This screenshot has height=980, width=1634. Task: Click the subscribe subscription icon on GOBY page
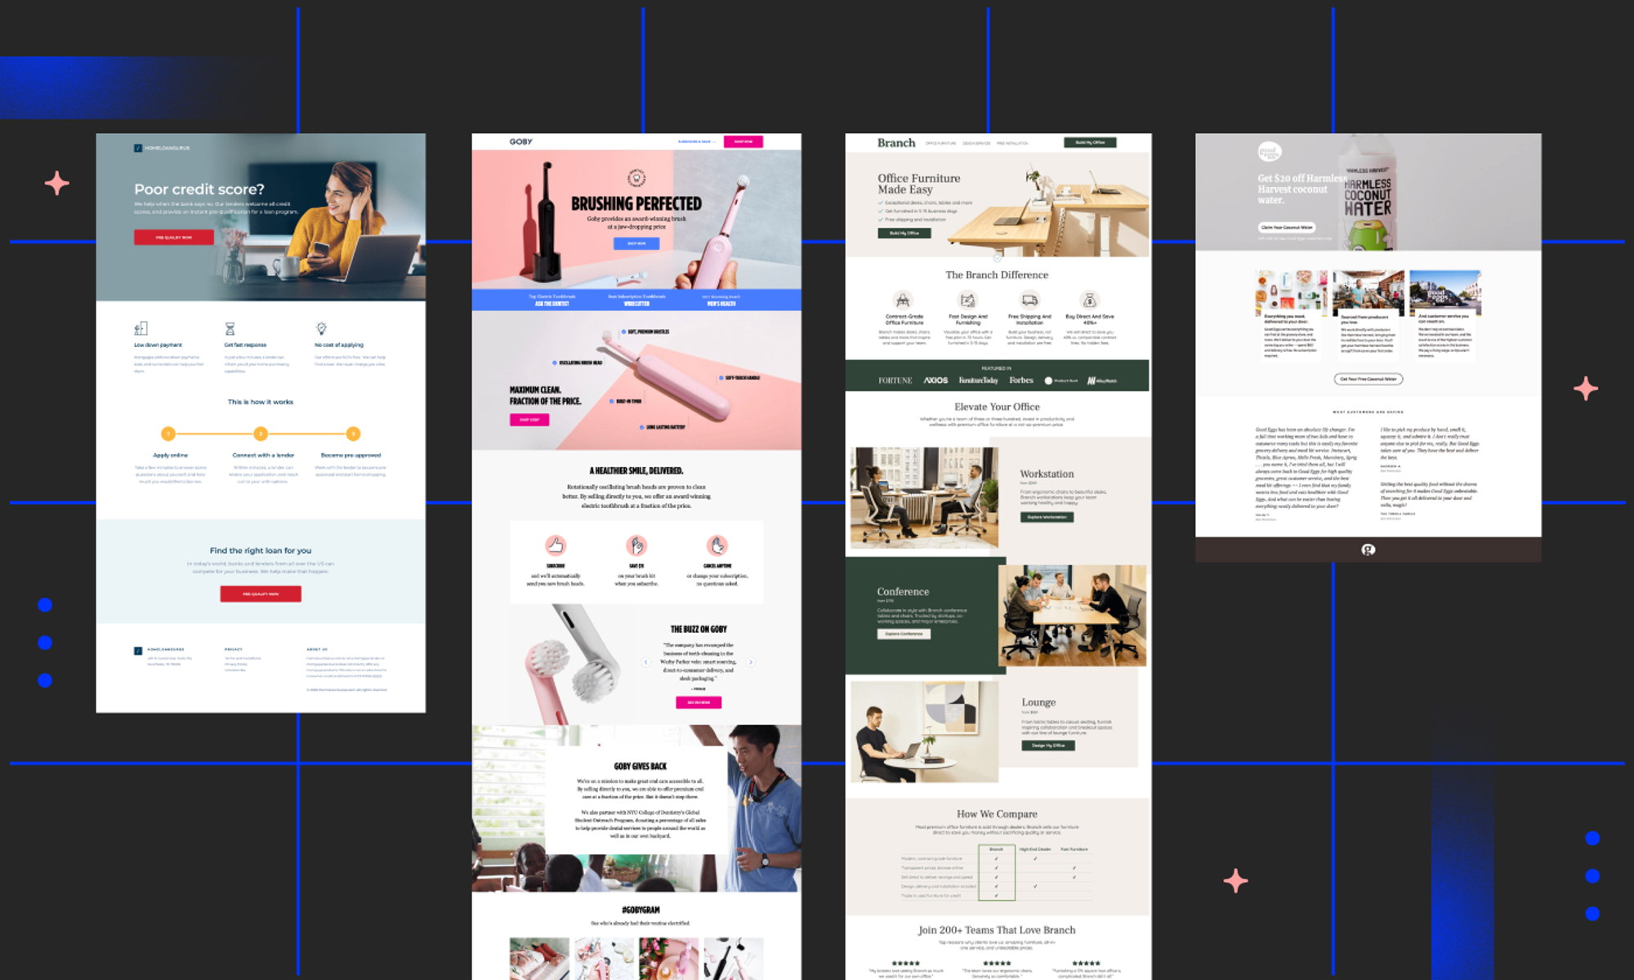[556, 546]
